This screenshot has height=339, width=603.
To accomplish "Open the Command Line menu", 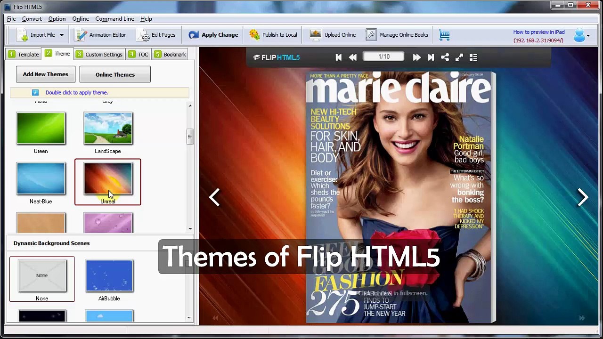I will tap(114, 19).
